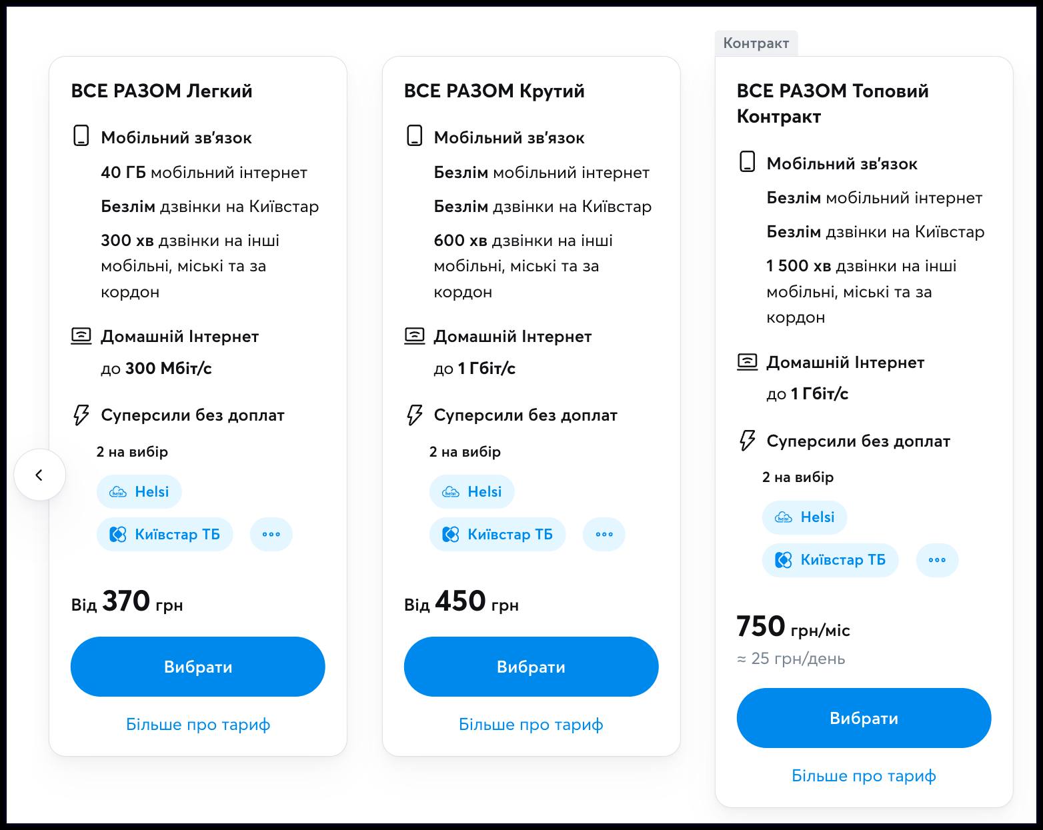Image resolution: width=1043 pixels, height=830 pixels.
Task: Open Більше про тариф for Топовий Контракт
Action: 864,776
